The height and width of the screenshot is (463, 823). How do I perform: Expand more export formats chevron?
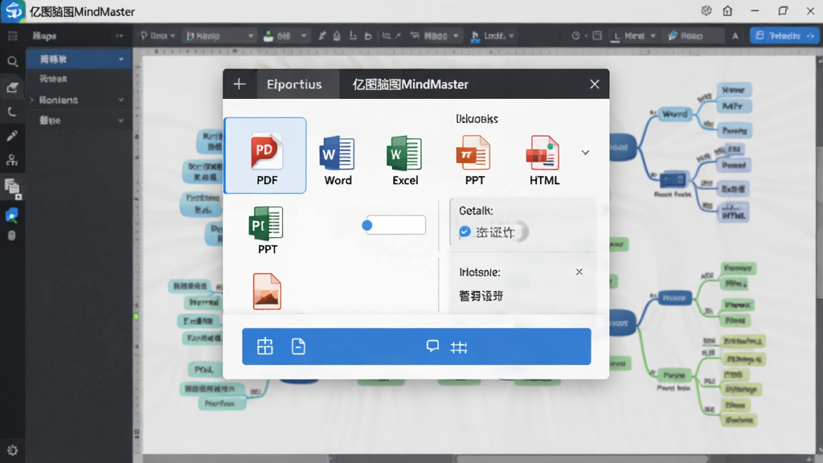pos(585,153)
